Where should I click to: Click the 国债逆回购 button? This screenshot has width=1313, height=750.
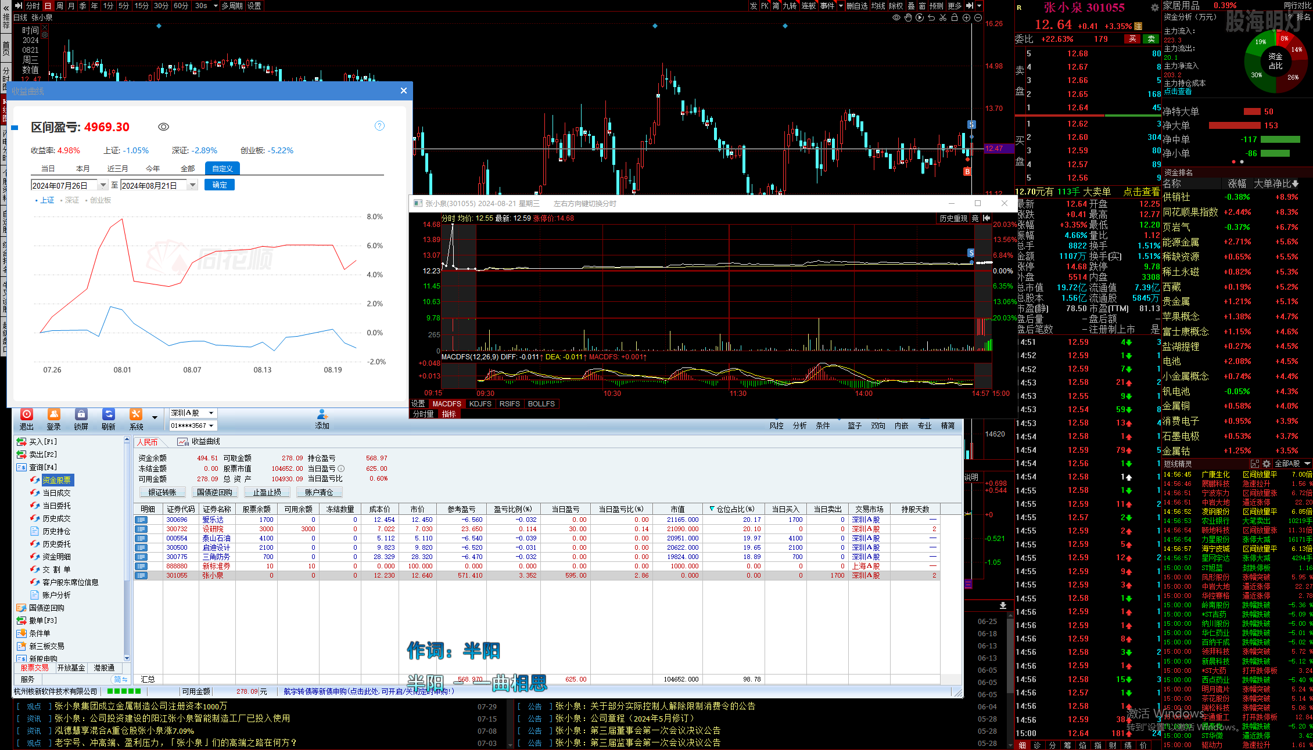(x=214, y=492)
